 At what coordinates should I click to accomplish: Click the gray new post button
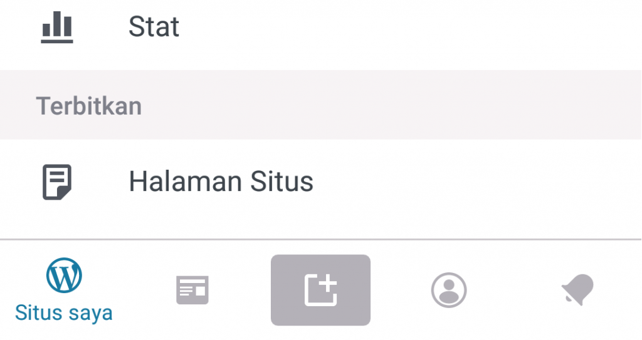coord(320,290)
